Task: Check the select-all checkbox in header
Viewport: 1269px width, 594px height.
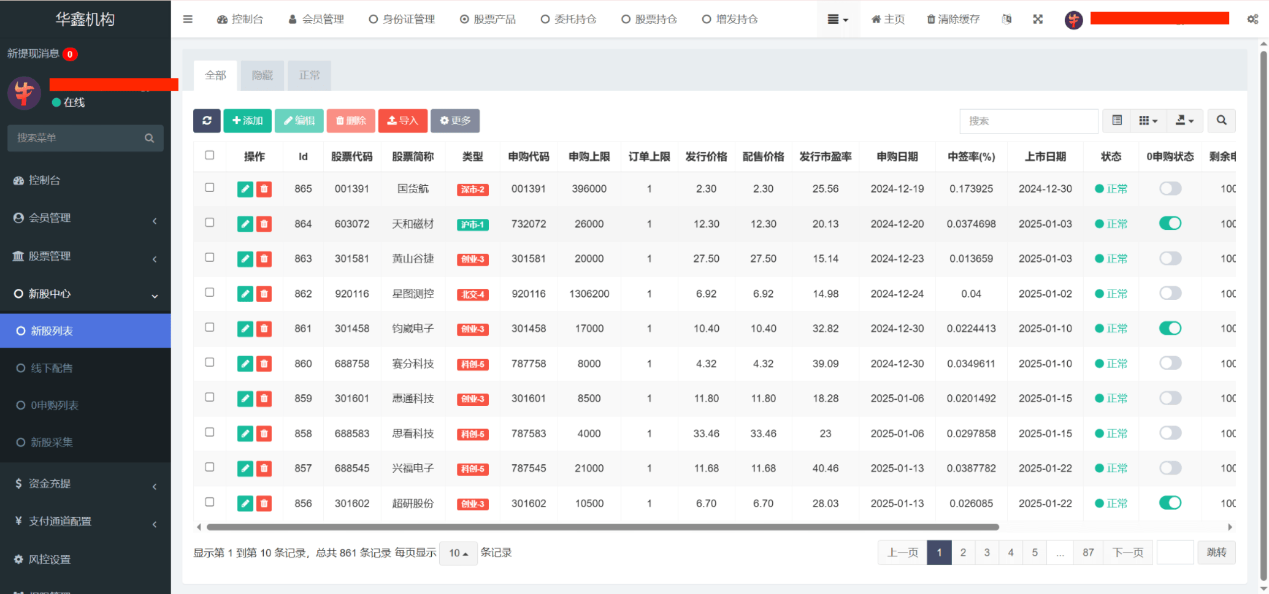Action: pyautogui.click(x=210, y=155)
